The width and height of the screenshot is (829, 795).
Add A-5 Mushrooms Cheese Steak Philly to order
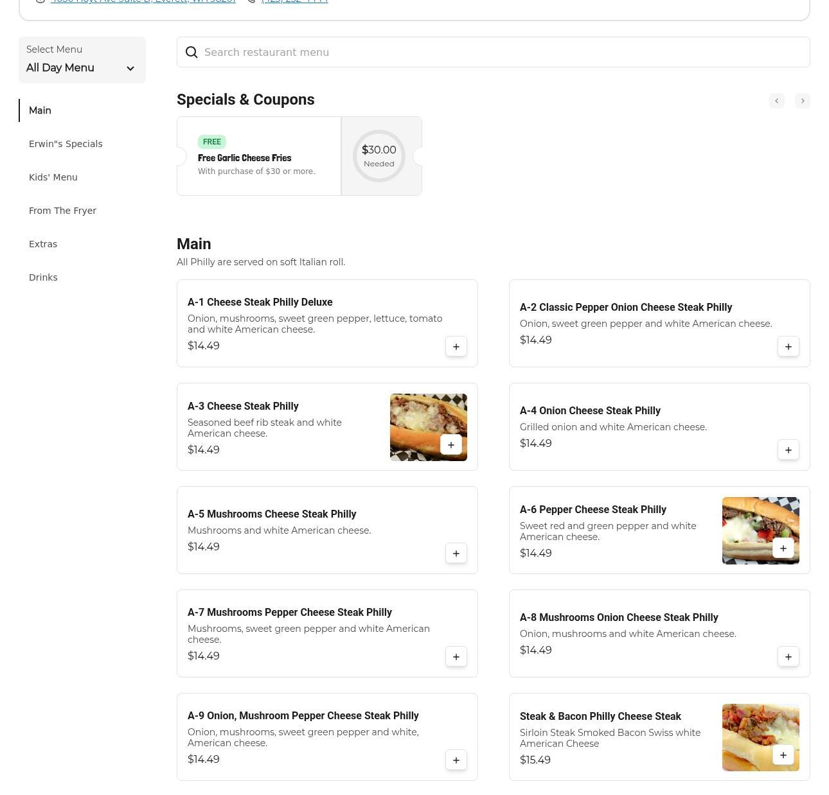[456, 554]
